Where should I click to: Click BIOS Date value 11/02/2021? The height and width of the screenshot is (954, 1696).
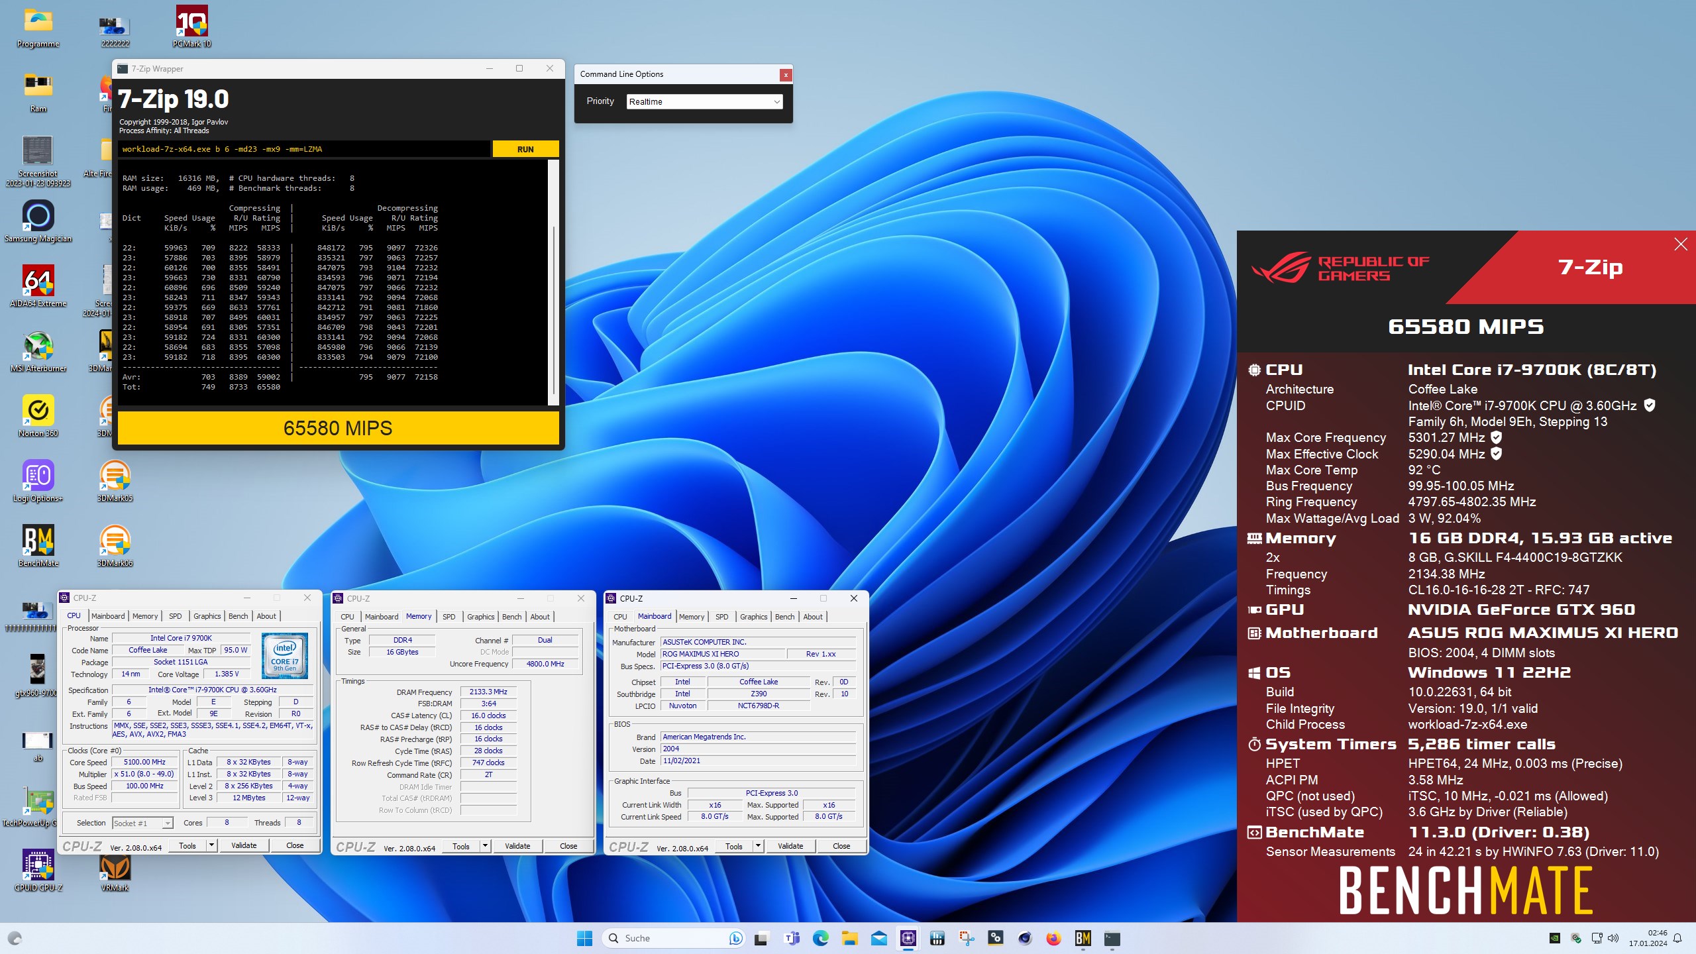758,761
